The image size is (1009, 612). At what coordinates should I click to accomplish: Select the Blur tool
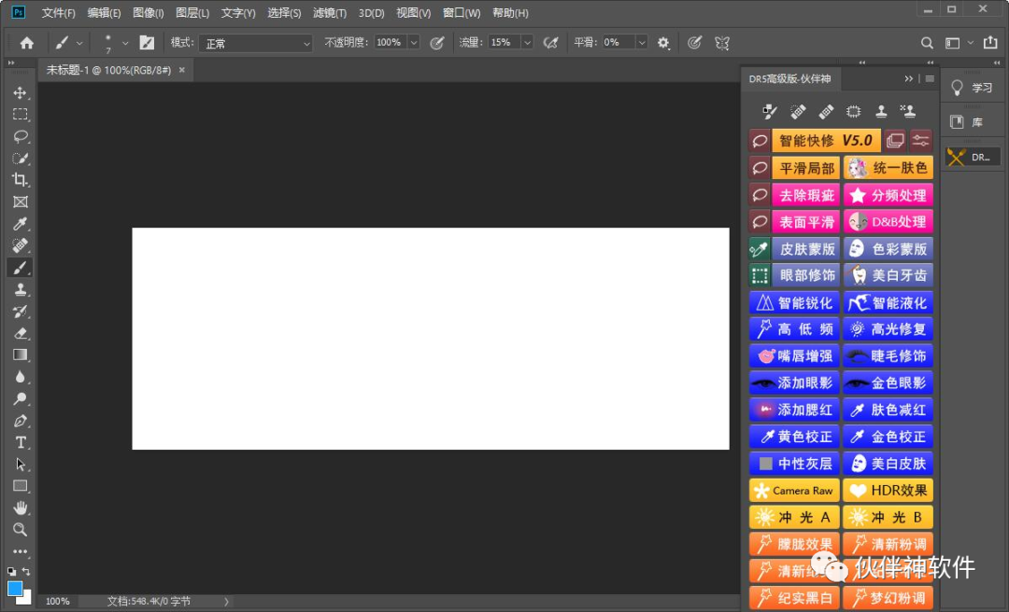[x=20, y=377]
